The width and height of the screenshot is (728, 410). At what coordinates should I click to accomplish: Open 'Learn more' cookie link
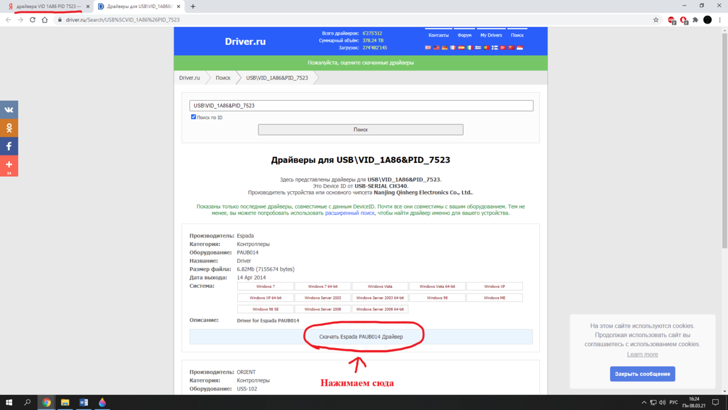(x=642, y=355)
